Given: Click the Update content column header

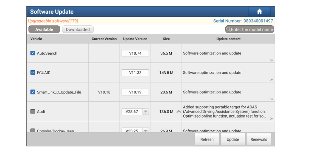Looking at the screenshot, I should 228,39.
